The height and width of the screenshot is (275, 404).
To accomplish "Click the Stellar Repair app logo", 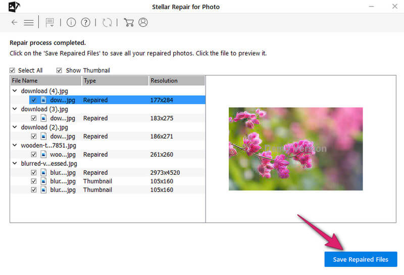I will 14,7.
